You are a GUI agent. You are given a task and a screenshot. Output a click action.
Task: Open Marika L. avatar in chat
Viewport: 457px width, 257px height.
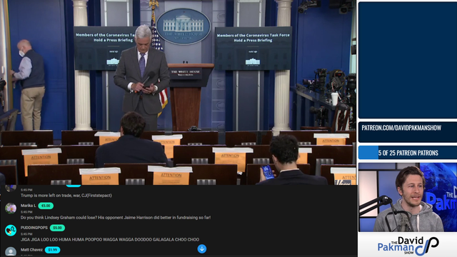pos(11,208)
